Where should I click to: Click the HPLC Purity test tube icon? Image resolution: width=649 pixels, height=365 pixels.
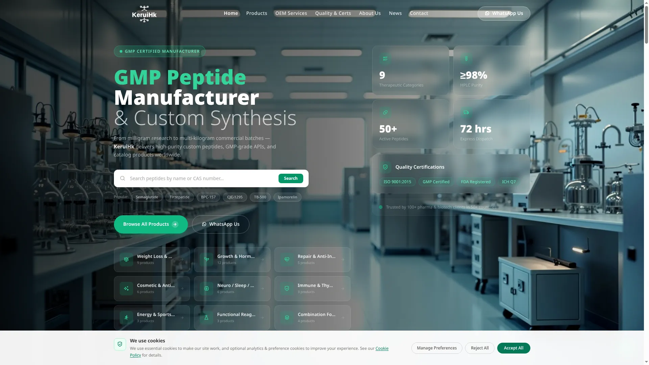466,59
